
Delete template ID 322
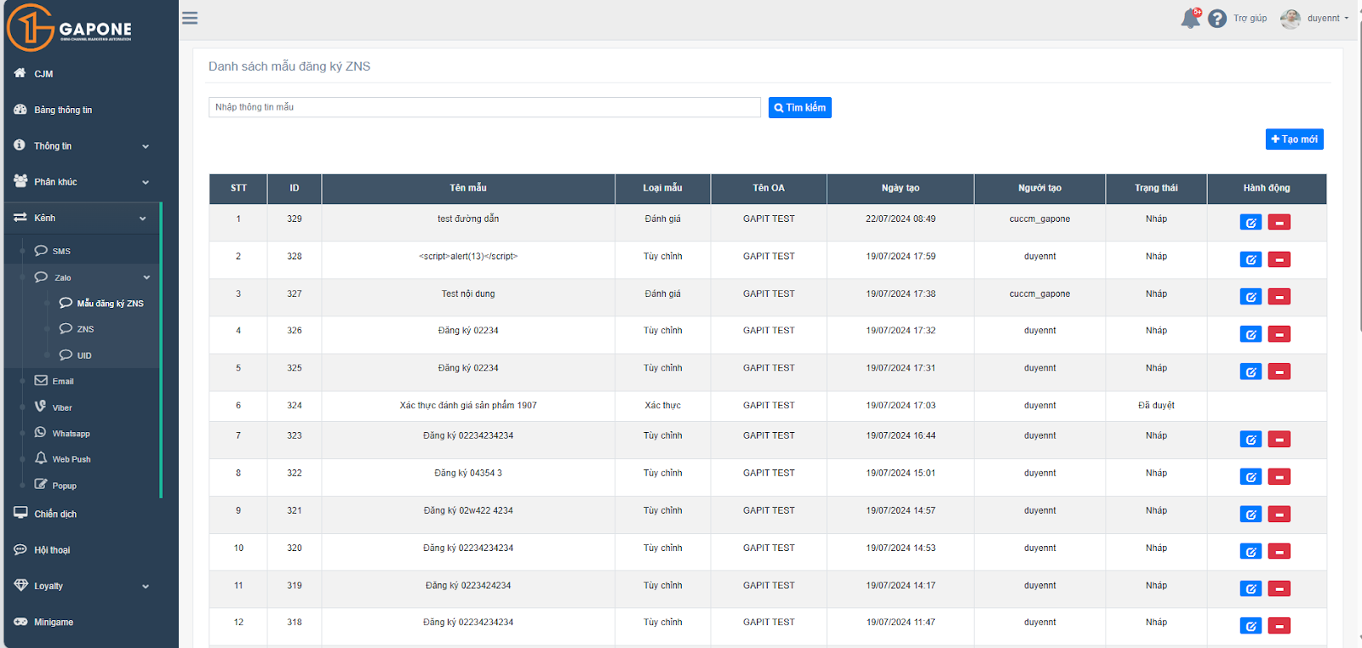(1279, 477)
